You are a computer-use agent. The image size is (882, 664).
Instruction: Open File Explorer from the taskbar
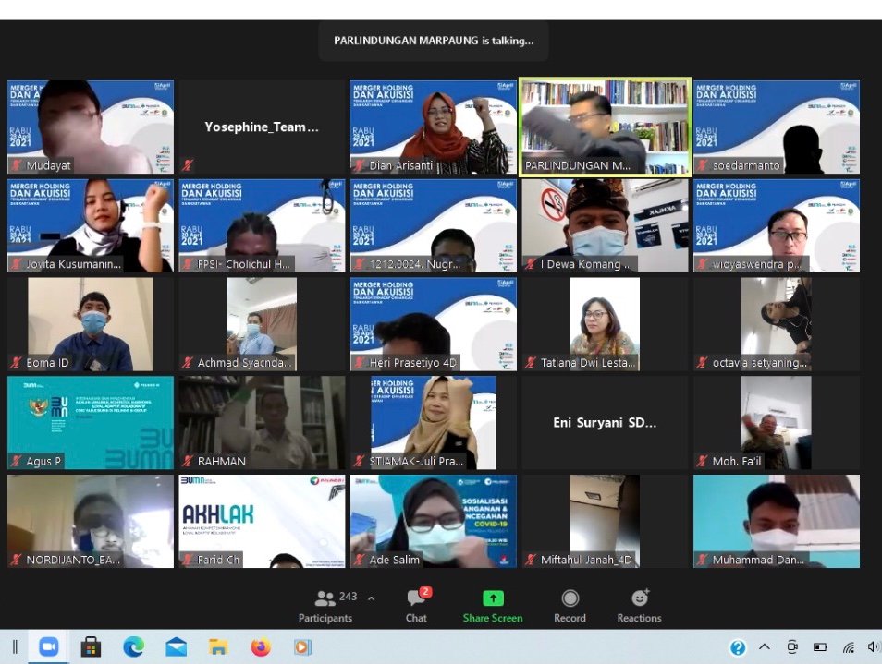point(218,646)
